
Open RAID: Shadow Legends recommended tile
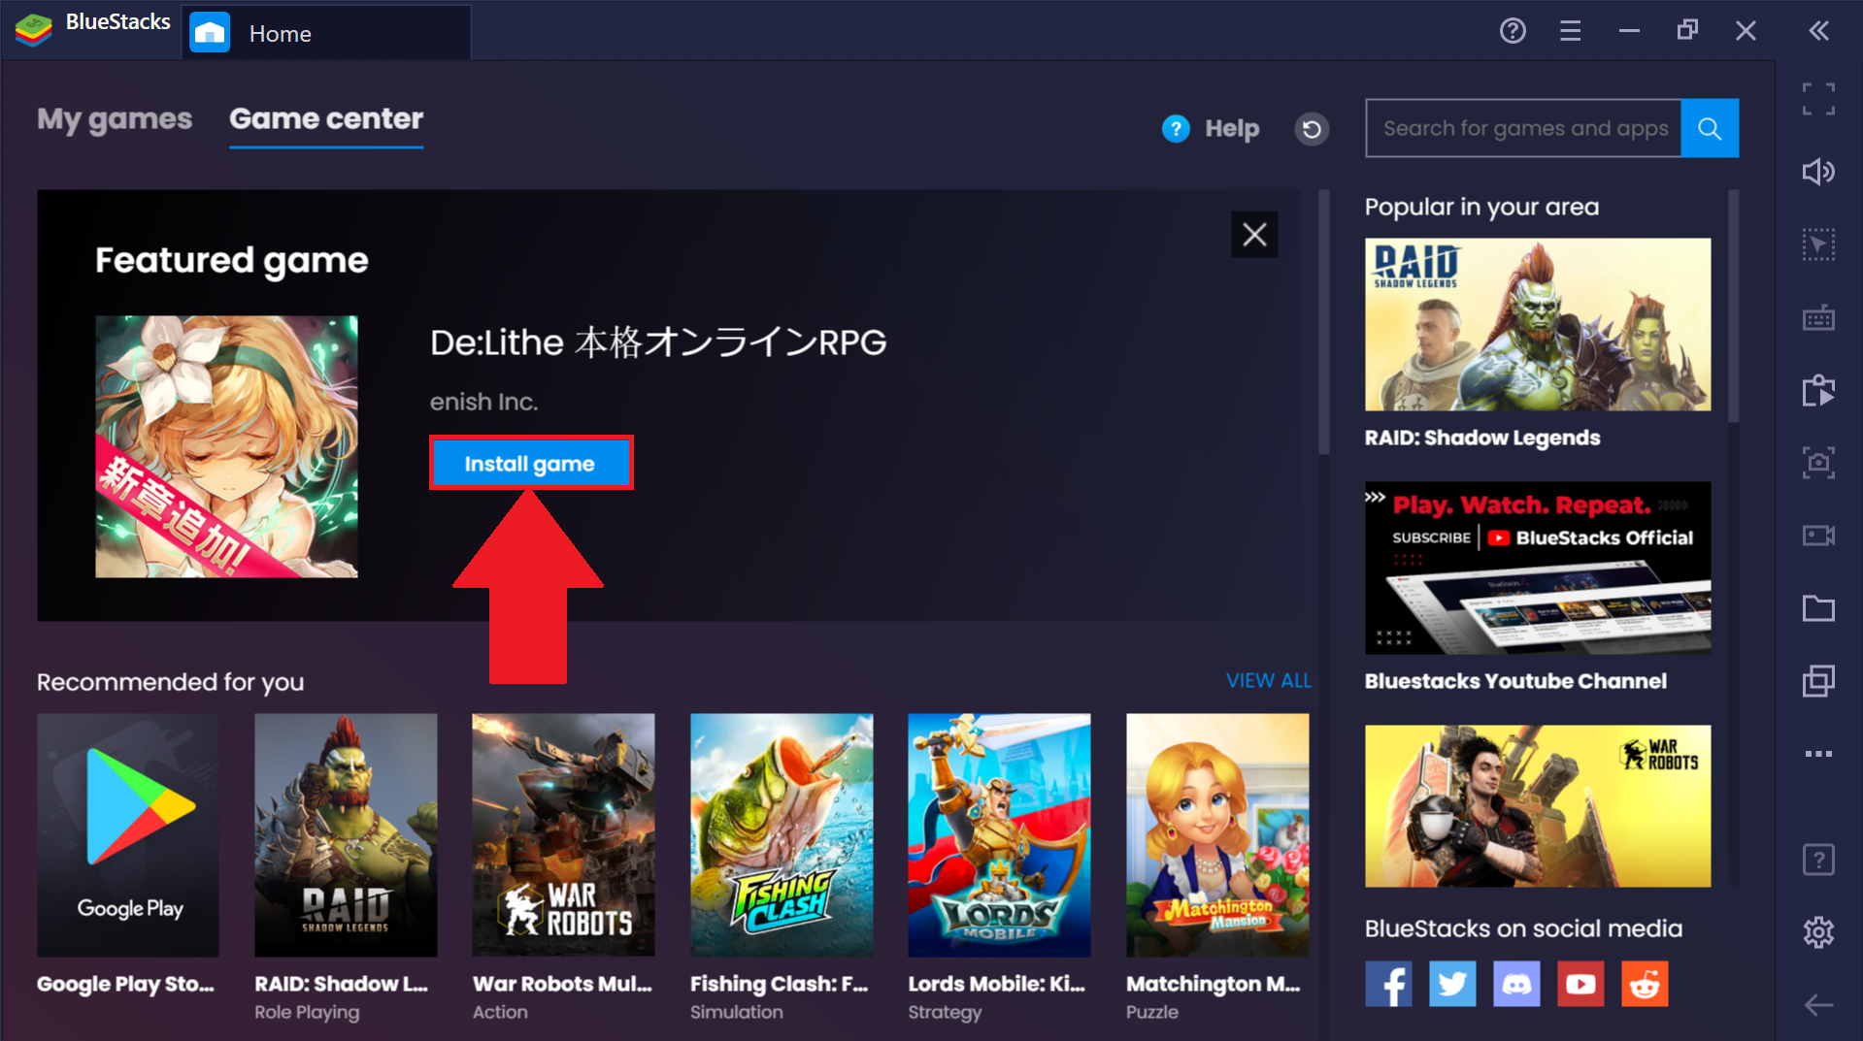tap(346, 835)
